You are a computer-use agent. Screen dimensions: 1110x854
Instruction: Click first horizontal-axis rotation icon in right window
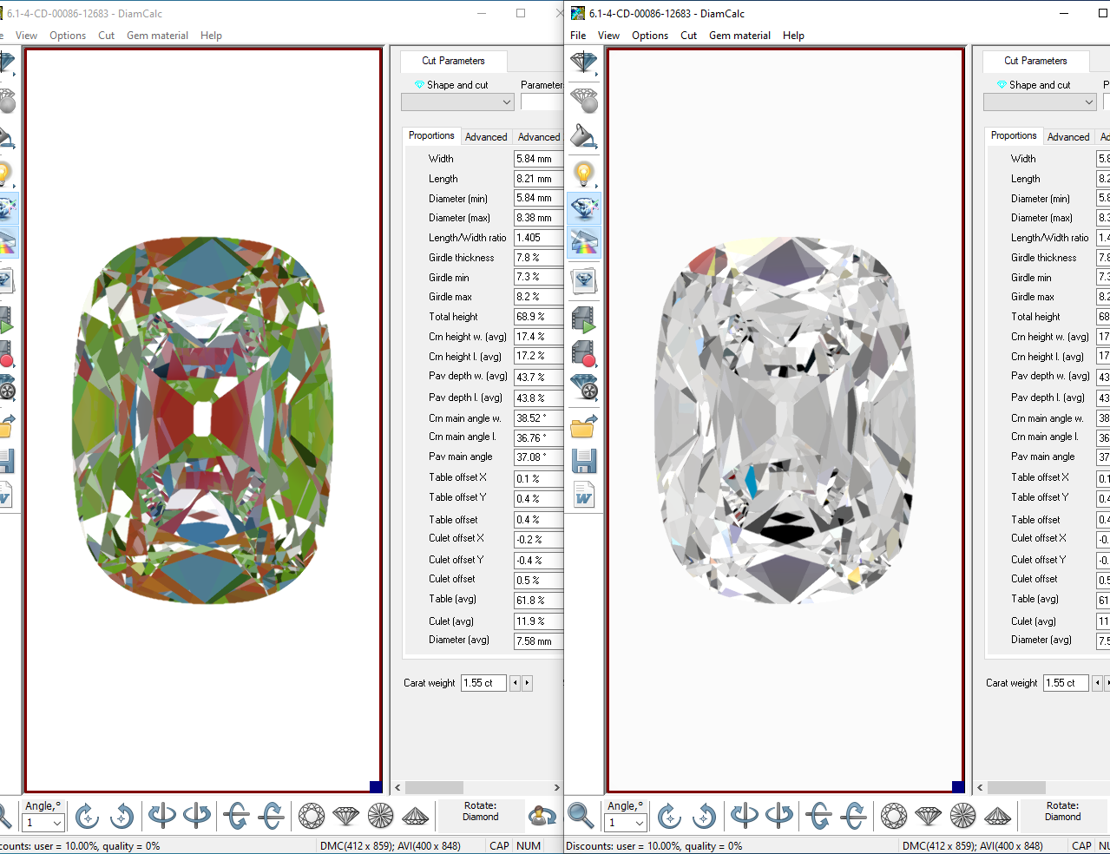[818, 816]
